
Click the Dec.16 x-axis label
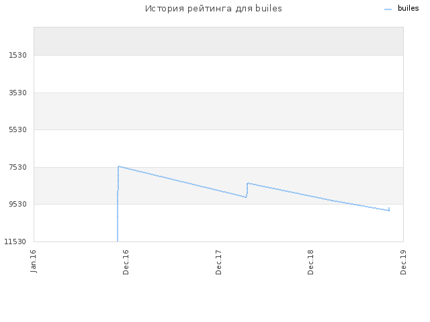tap(126, 262)
